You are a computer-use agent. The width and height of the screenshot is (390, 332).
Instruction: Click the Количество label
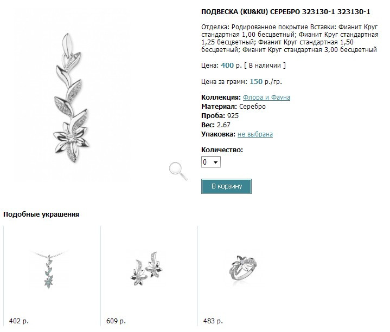coord(222,149)
